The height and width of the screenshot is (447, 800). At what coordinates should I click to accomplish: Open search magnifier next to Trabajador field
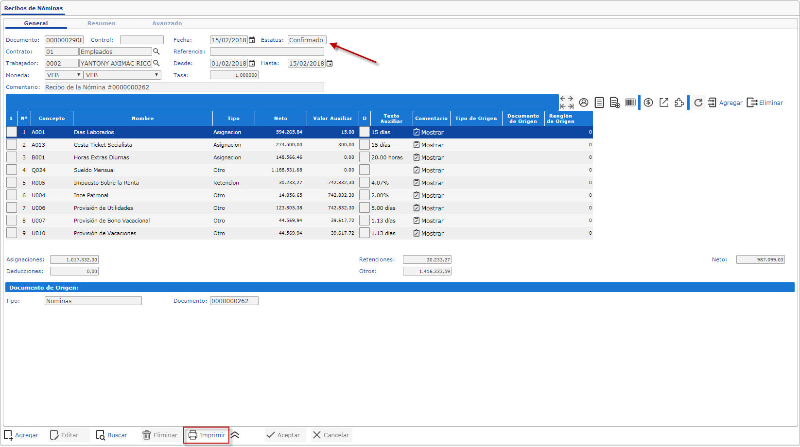tap(157, 63)
